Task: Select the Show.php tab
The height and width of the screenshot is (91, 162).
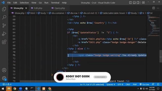Action: pos(18,8)
